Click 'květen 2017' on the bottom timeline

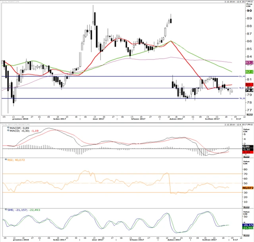[x=209, y=240]
